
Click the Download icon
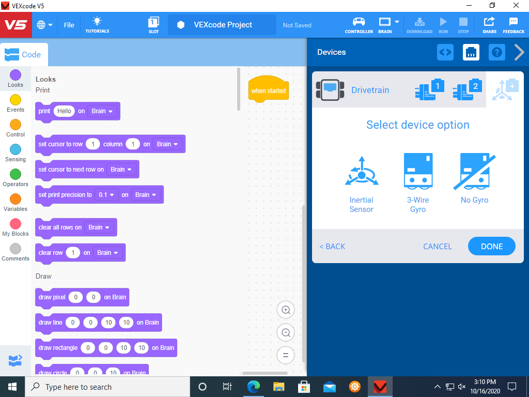pos(419,25)
